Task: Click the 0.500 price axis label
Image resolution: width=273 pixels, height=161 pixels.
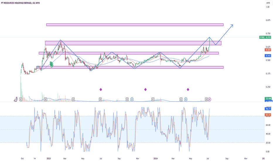Action: click(x=268, y=60)
